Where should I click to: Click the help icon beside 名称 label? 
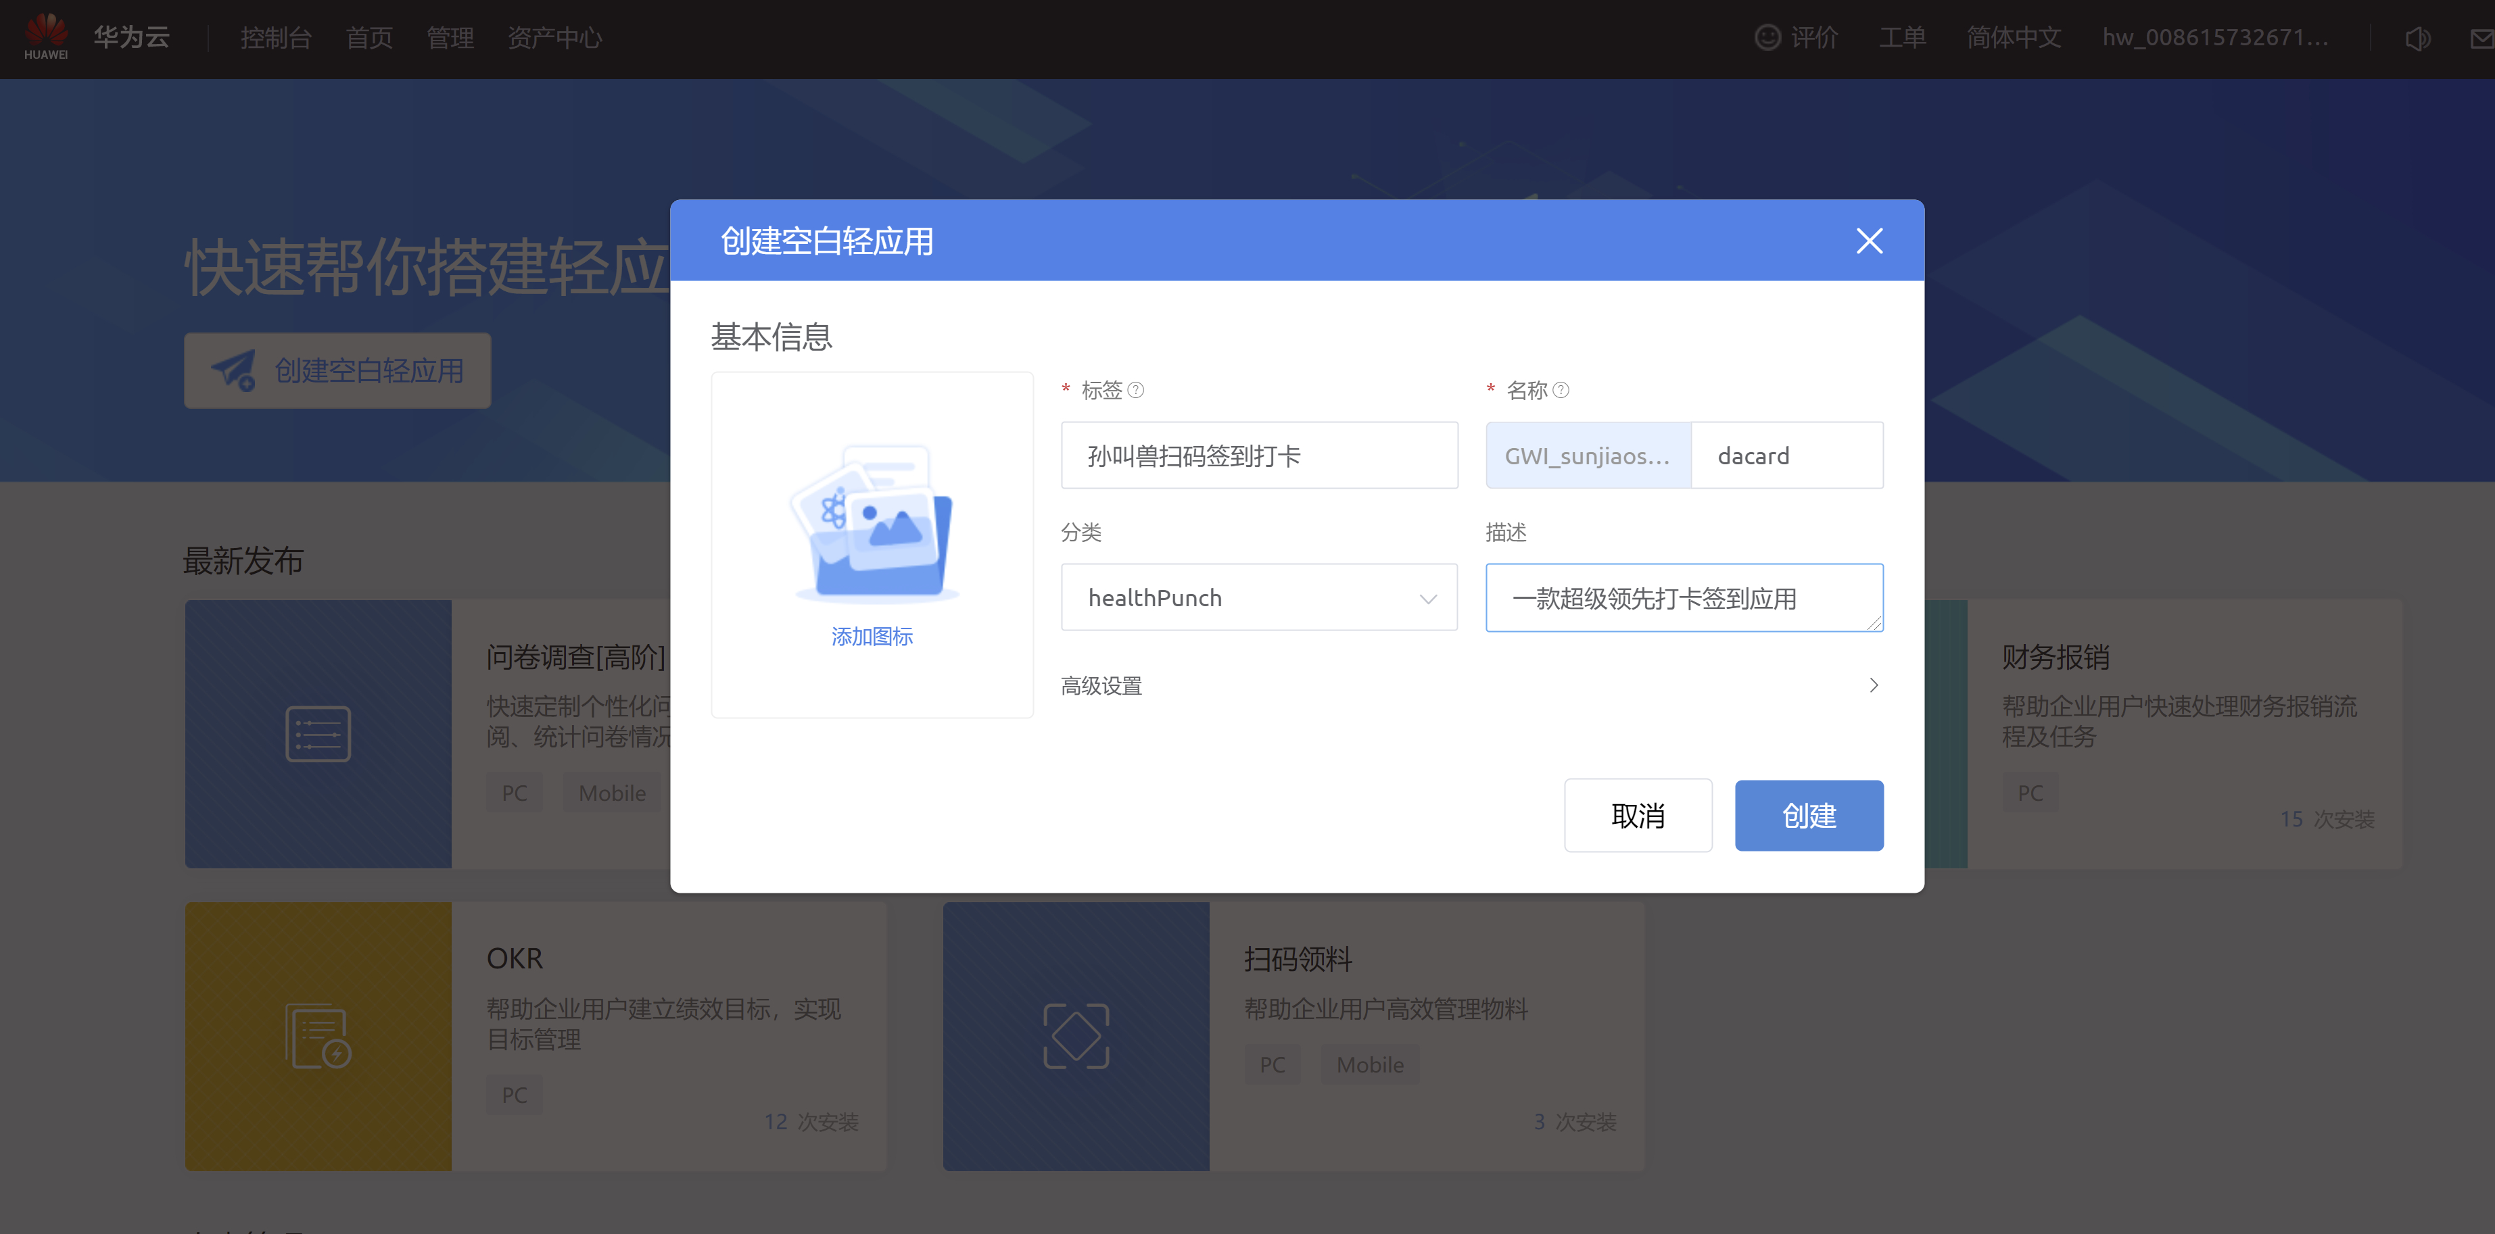click(x=1561, y=390)
